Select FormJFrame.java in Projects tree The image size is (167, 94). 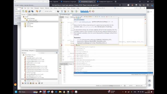click(x=34, y=22)
